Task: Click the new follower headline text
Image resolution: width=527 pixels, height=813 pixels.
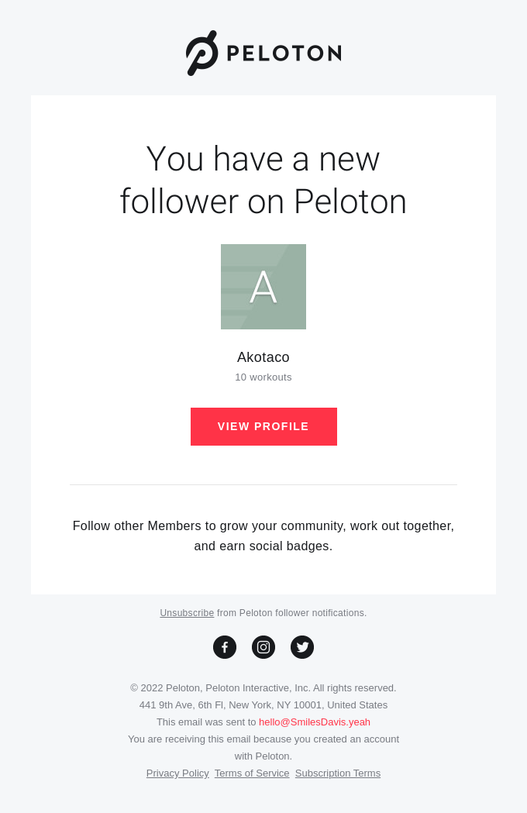Action: pyautogui.click(x=263, y=180)
